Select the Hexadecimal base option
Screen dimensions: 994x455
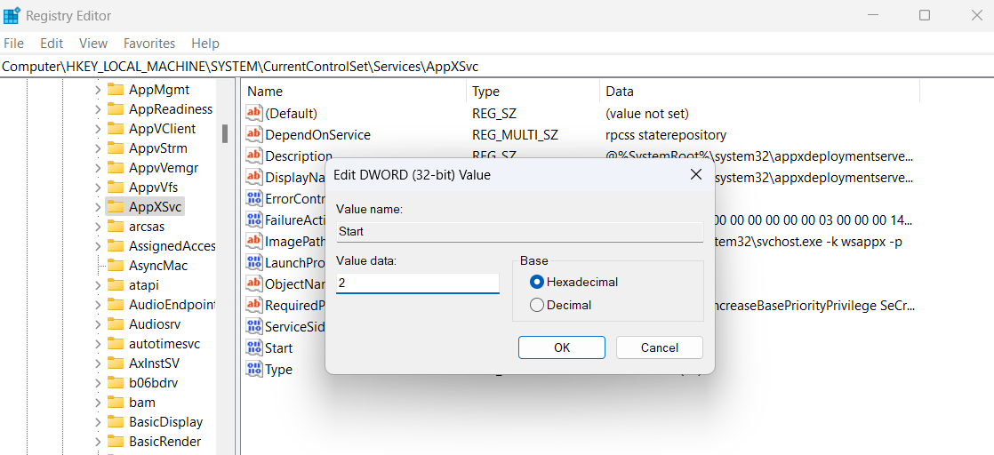[x=537, y=282]
